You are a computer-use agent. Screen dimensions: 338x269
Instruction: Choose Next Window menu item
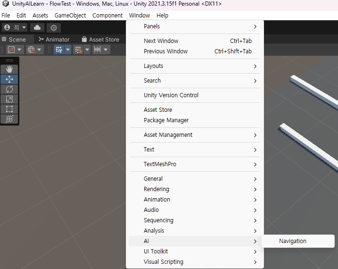click(x=195, y=41)
